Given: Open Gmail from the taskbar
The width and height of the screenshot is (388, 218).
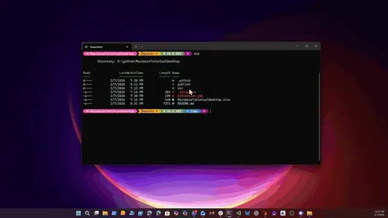Looking at the screenshot, I should (212, 213).
